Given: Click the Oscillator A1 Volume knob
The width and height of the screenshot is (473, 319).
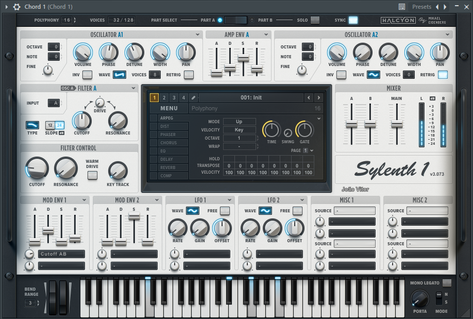Looking at the screenshot, I should point(83,52).
